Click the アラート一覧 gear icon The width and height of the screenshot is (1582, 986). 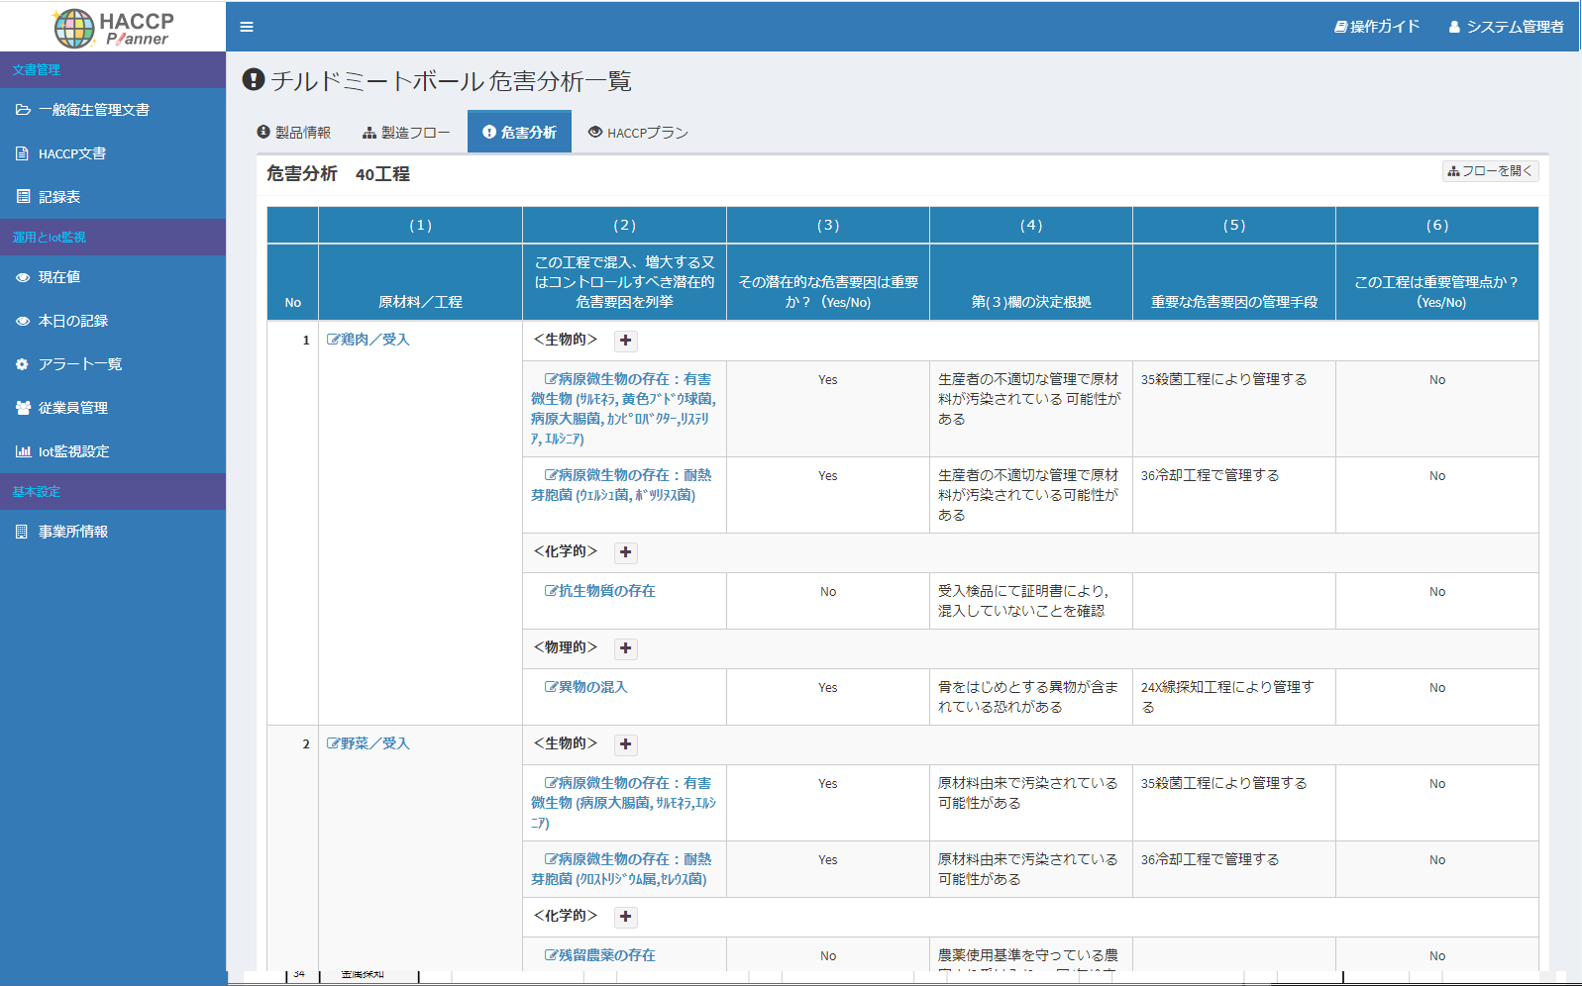click(23, 364)
